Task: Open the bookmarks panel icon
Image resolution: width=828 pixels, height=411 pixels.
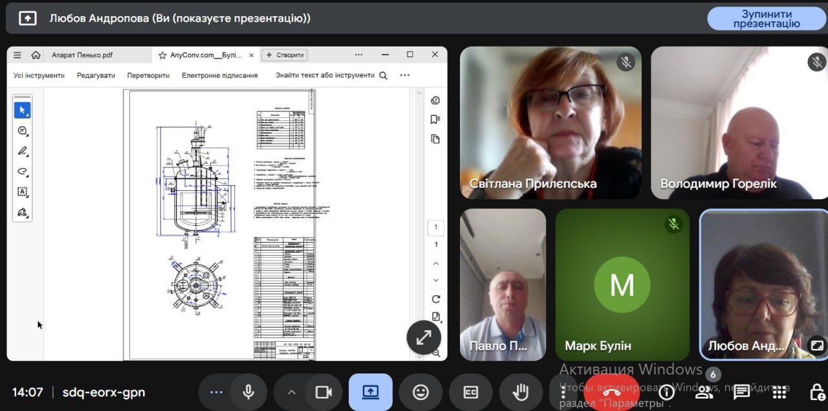Action: click(435, 120)
